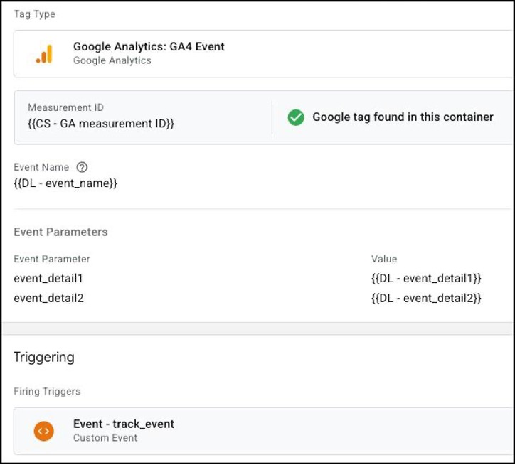Click 'Google tag found in this container' message
Viewport: 515px width, 465px height.
click(x=403, y=117)
